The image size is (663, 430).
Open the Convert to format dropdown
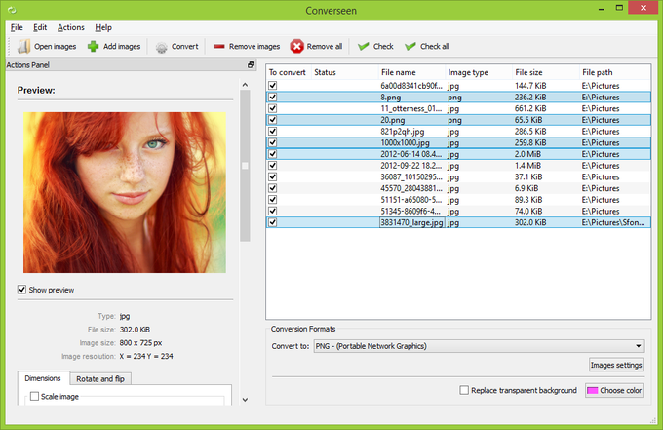point(479,346)
